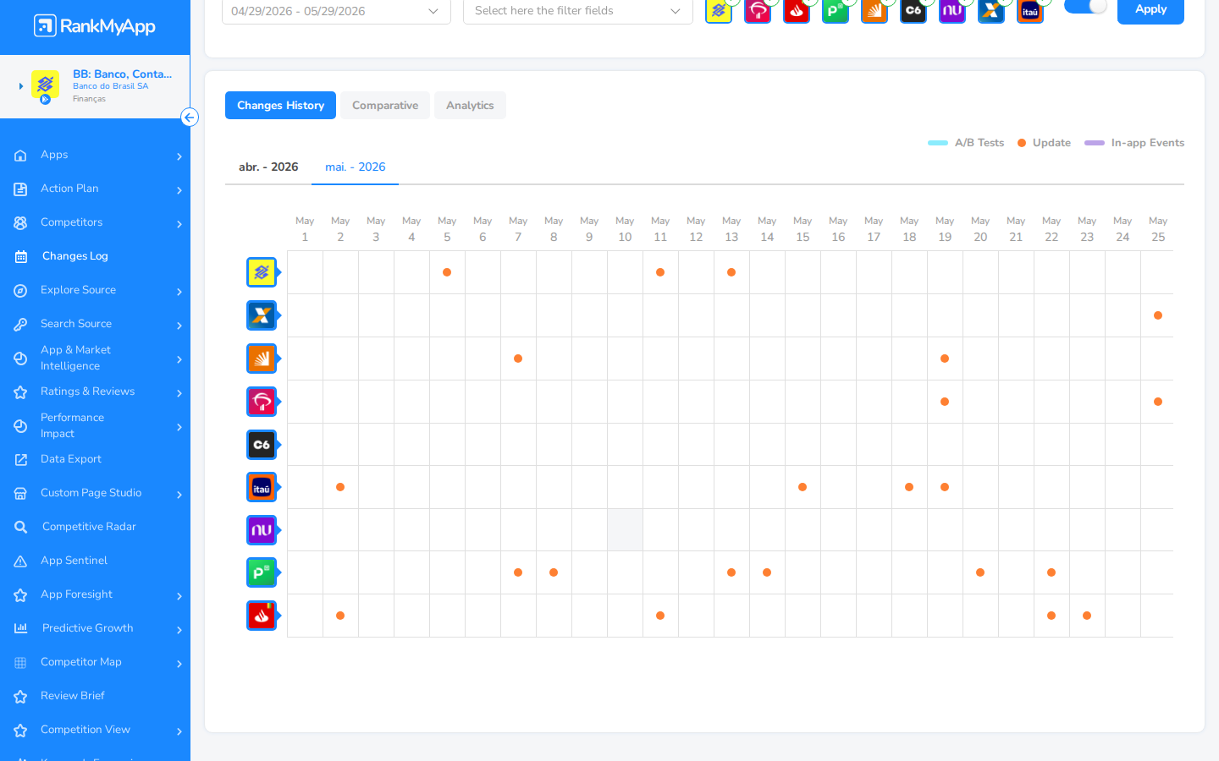Toggle the Bradesco app in the top filter row
This screenshot has height=761, width=1219.
pyautogui.click(x=758, y=10)
